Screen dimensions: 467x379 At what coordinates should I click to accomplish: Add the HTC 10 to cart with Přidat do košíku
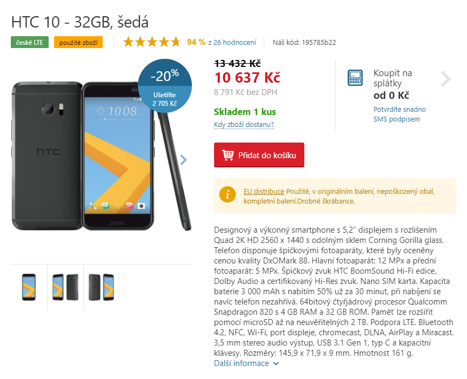(x=259, y=155)
